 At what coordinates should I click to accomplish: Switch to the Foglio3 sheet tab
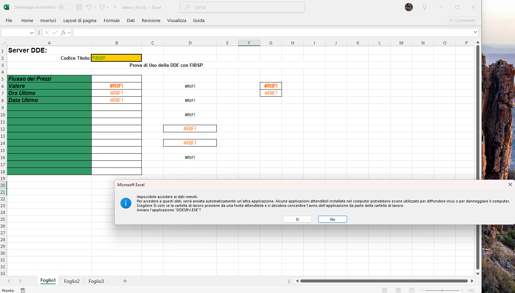(x=96, y=281)
